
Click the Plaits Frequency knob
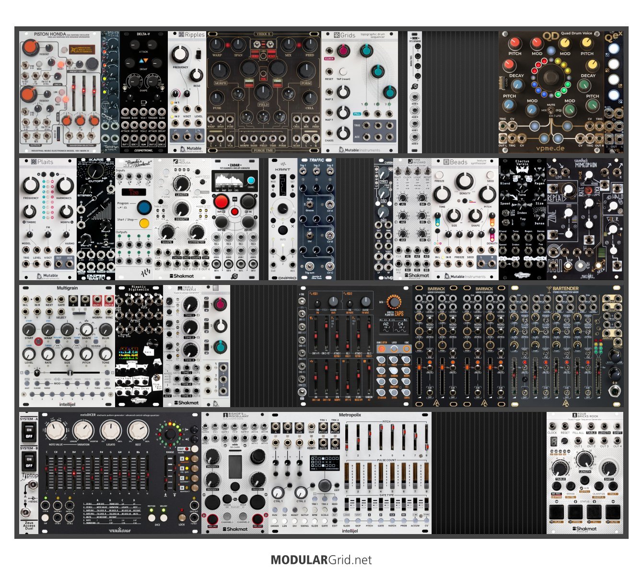(x=31, y=185)
